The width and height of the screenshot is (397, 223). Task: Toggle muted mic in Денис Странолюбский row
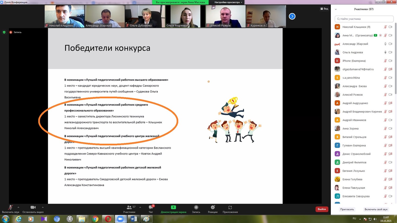pyautogui.click(x=385, y=154)
